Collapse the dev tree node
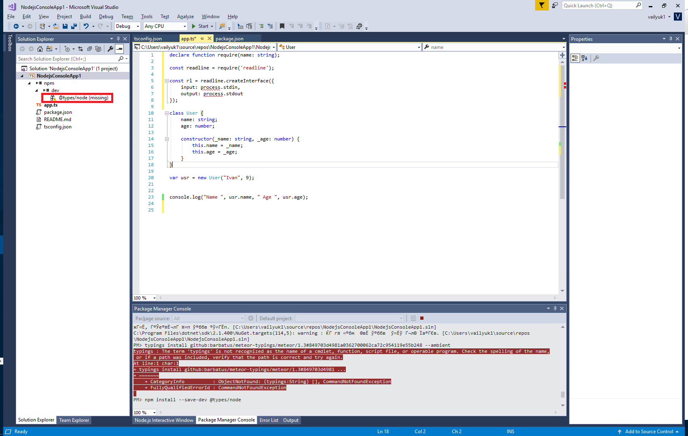The image size is (688, 436). click(37, 90)
